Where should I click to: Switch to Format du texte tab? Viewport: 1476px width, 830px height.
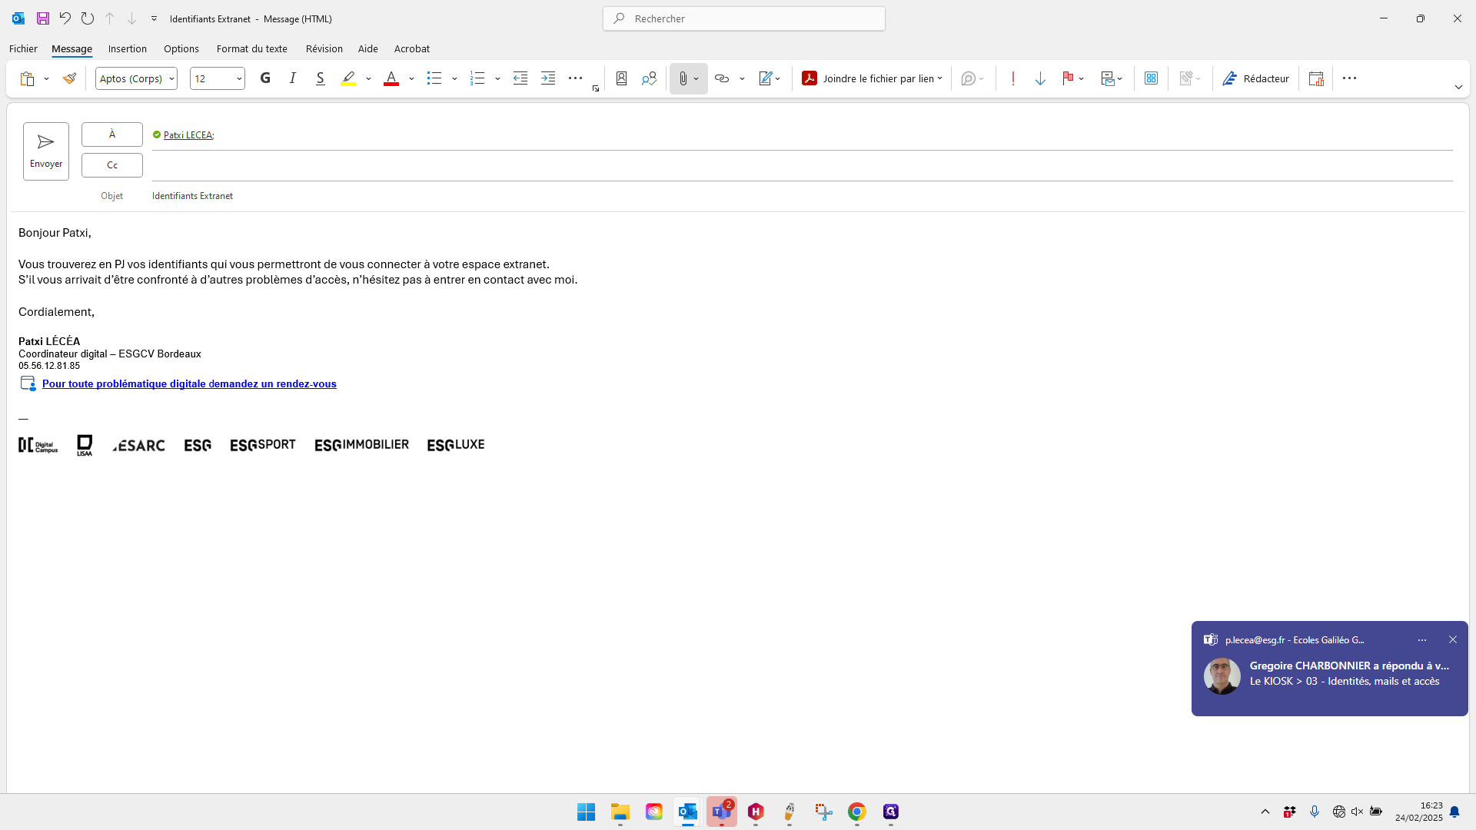[x=252, y=48]
